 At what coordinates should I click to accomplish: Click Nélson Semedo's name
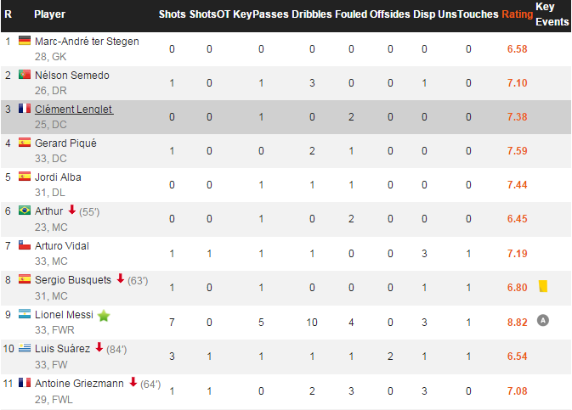point(72,76)
